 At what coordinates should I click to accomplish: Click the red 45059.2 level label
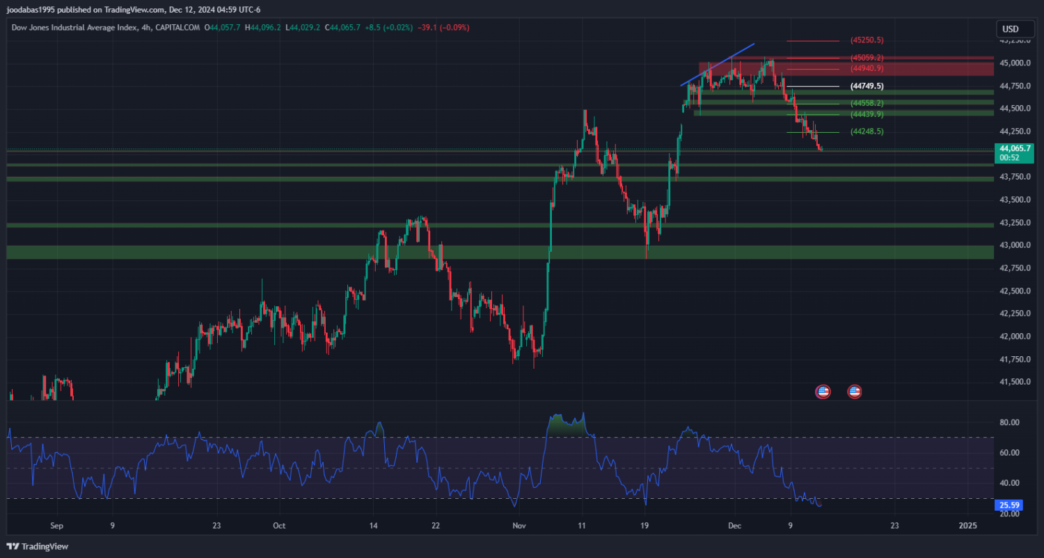coord(867,58)
